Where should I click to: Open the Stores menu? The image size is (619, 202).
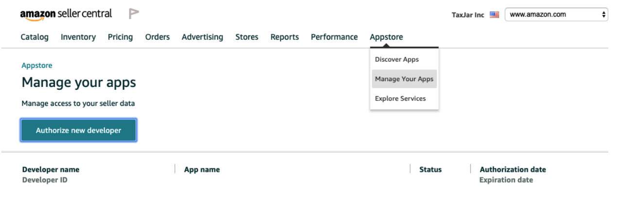click(247, 37)
